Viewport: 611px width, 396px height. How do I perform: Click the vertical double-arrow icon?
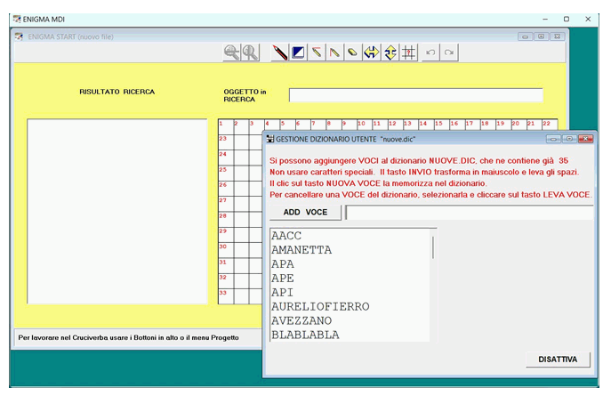[x=390, y=53]
